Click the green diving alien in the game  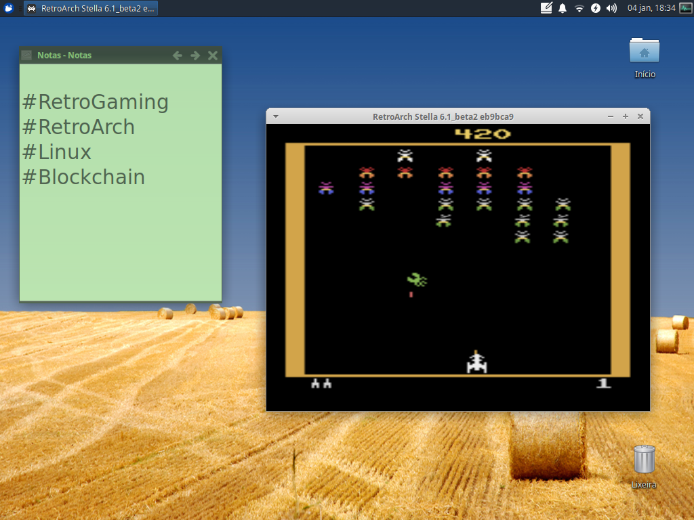pyautogui.click(x=417, y=280)
